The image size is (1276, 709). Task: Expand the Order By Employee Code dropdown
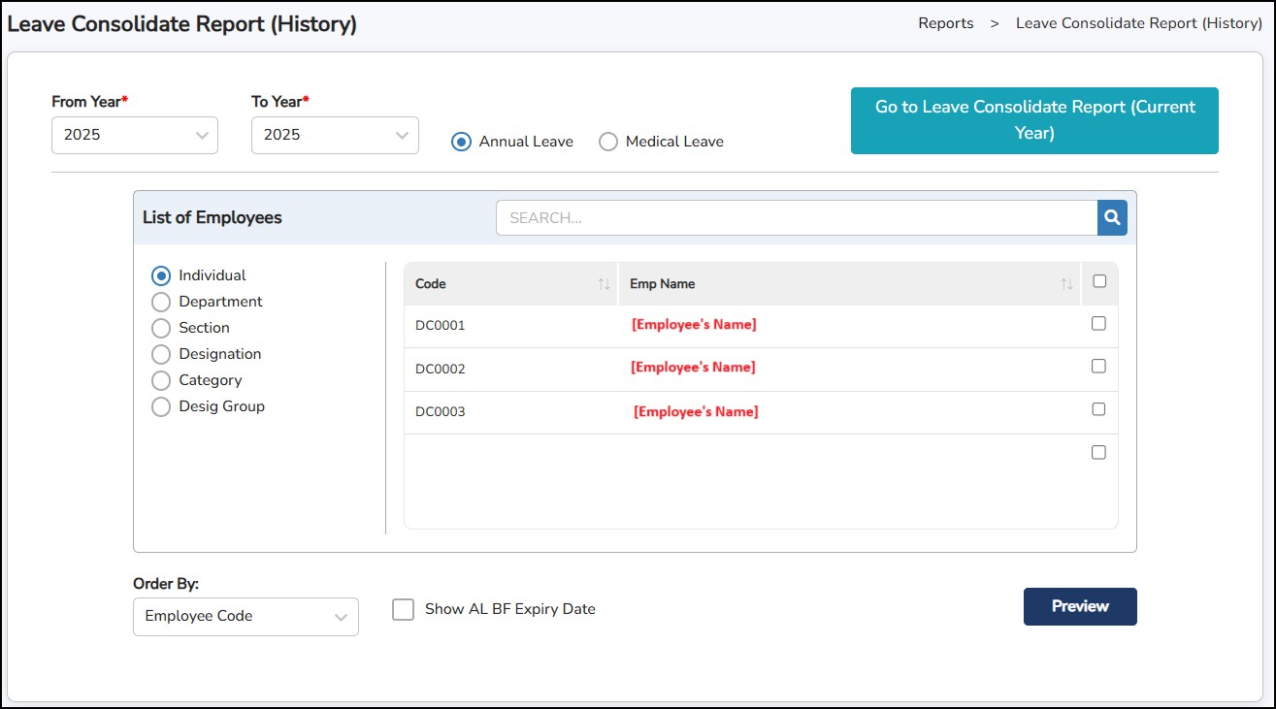coord(245,617)
